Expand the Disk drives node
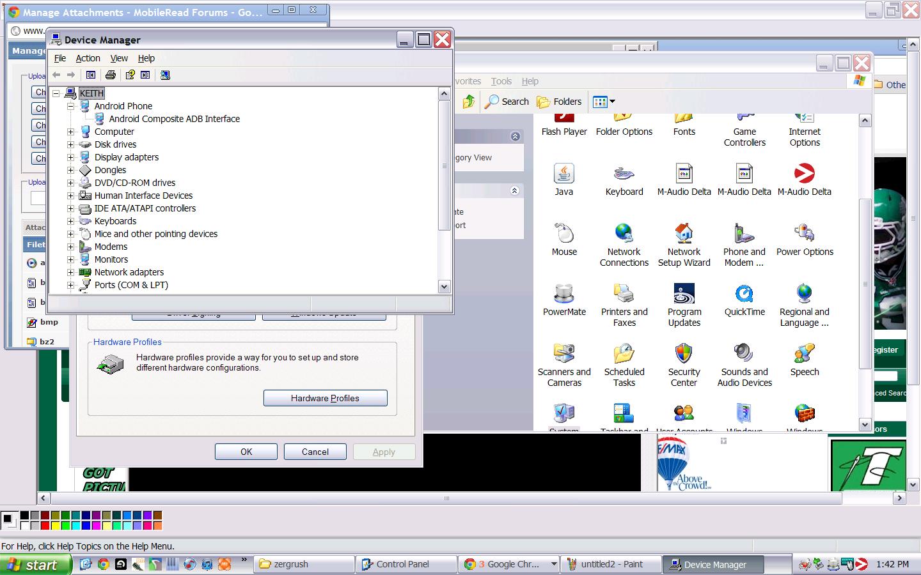 tap(71, 144)
